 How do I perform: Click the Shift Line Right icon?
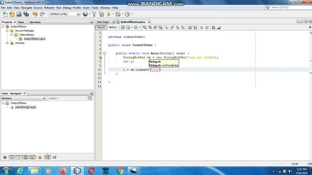coord(195,27)
